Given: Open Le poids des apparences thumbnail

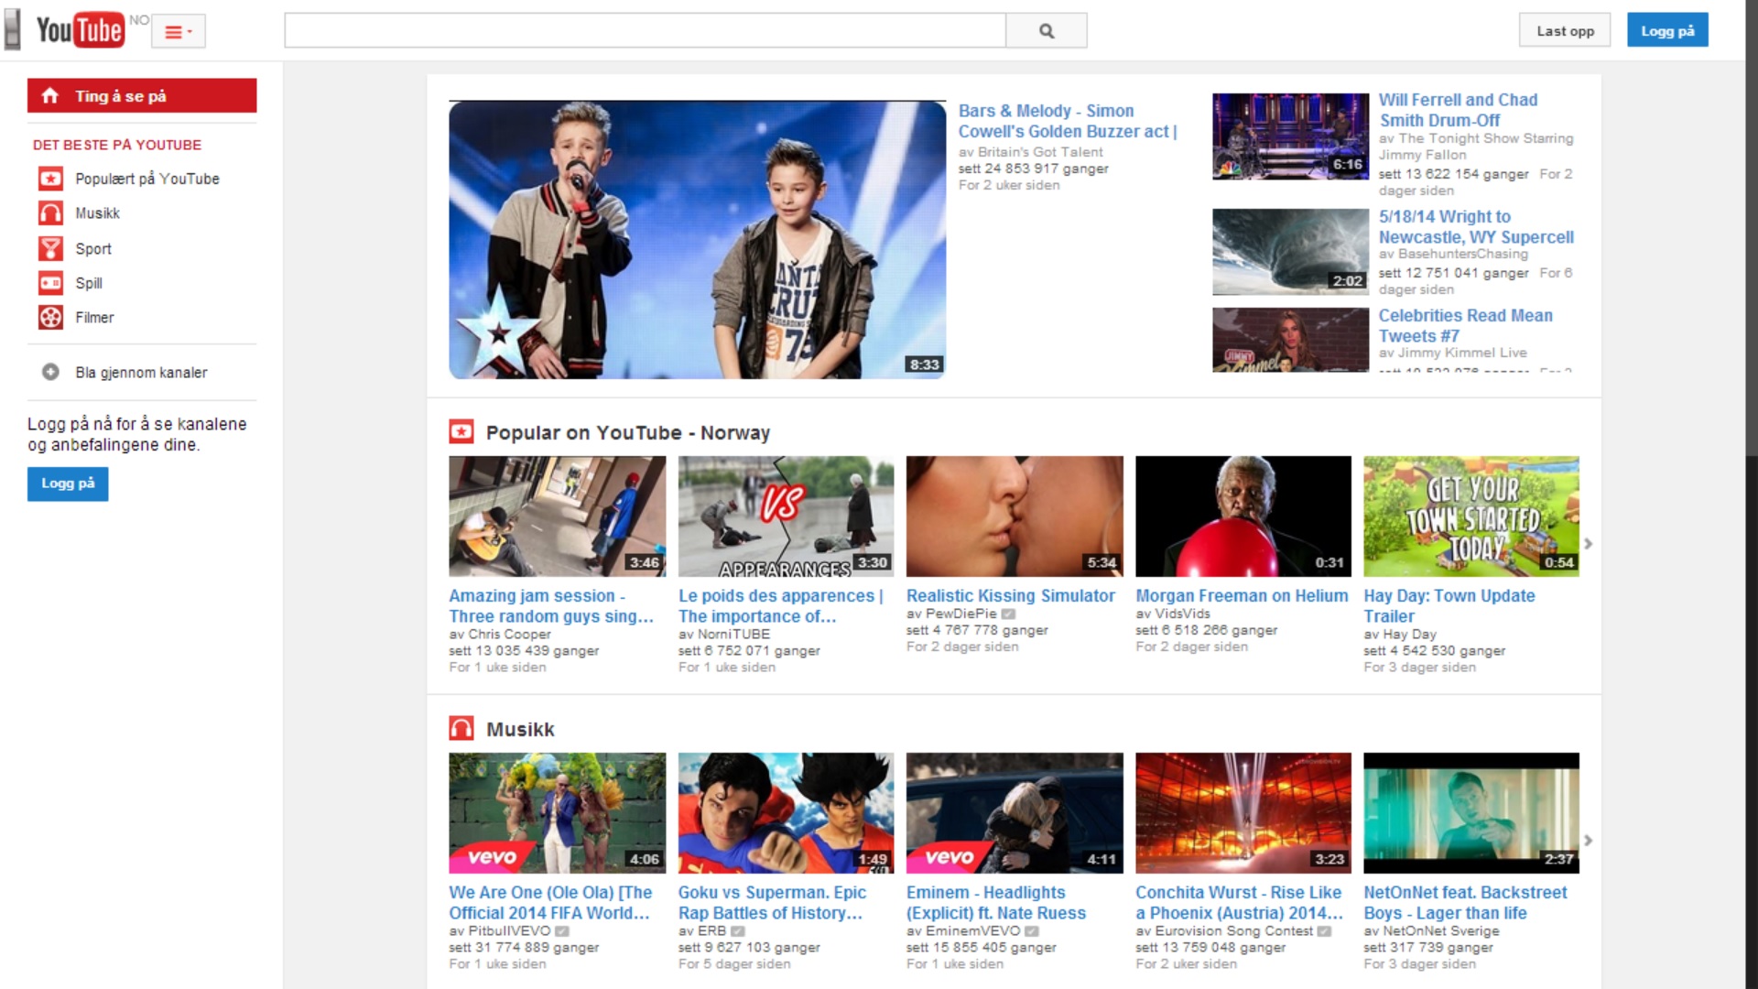Looking at the screenshot, I should tap(786, 516).
